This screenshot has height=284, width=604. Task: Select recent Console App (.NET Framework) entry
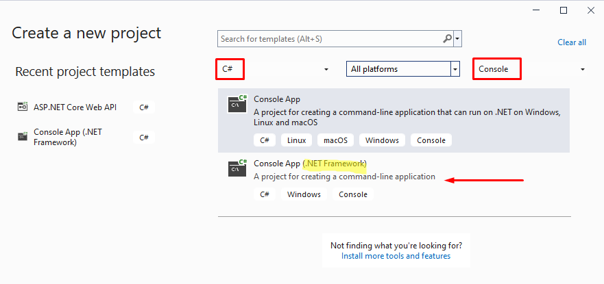(x=67, y=137)
